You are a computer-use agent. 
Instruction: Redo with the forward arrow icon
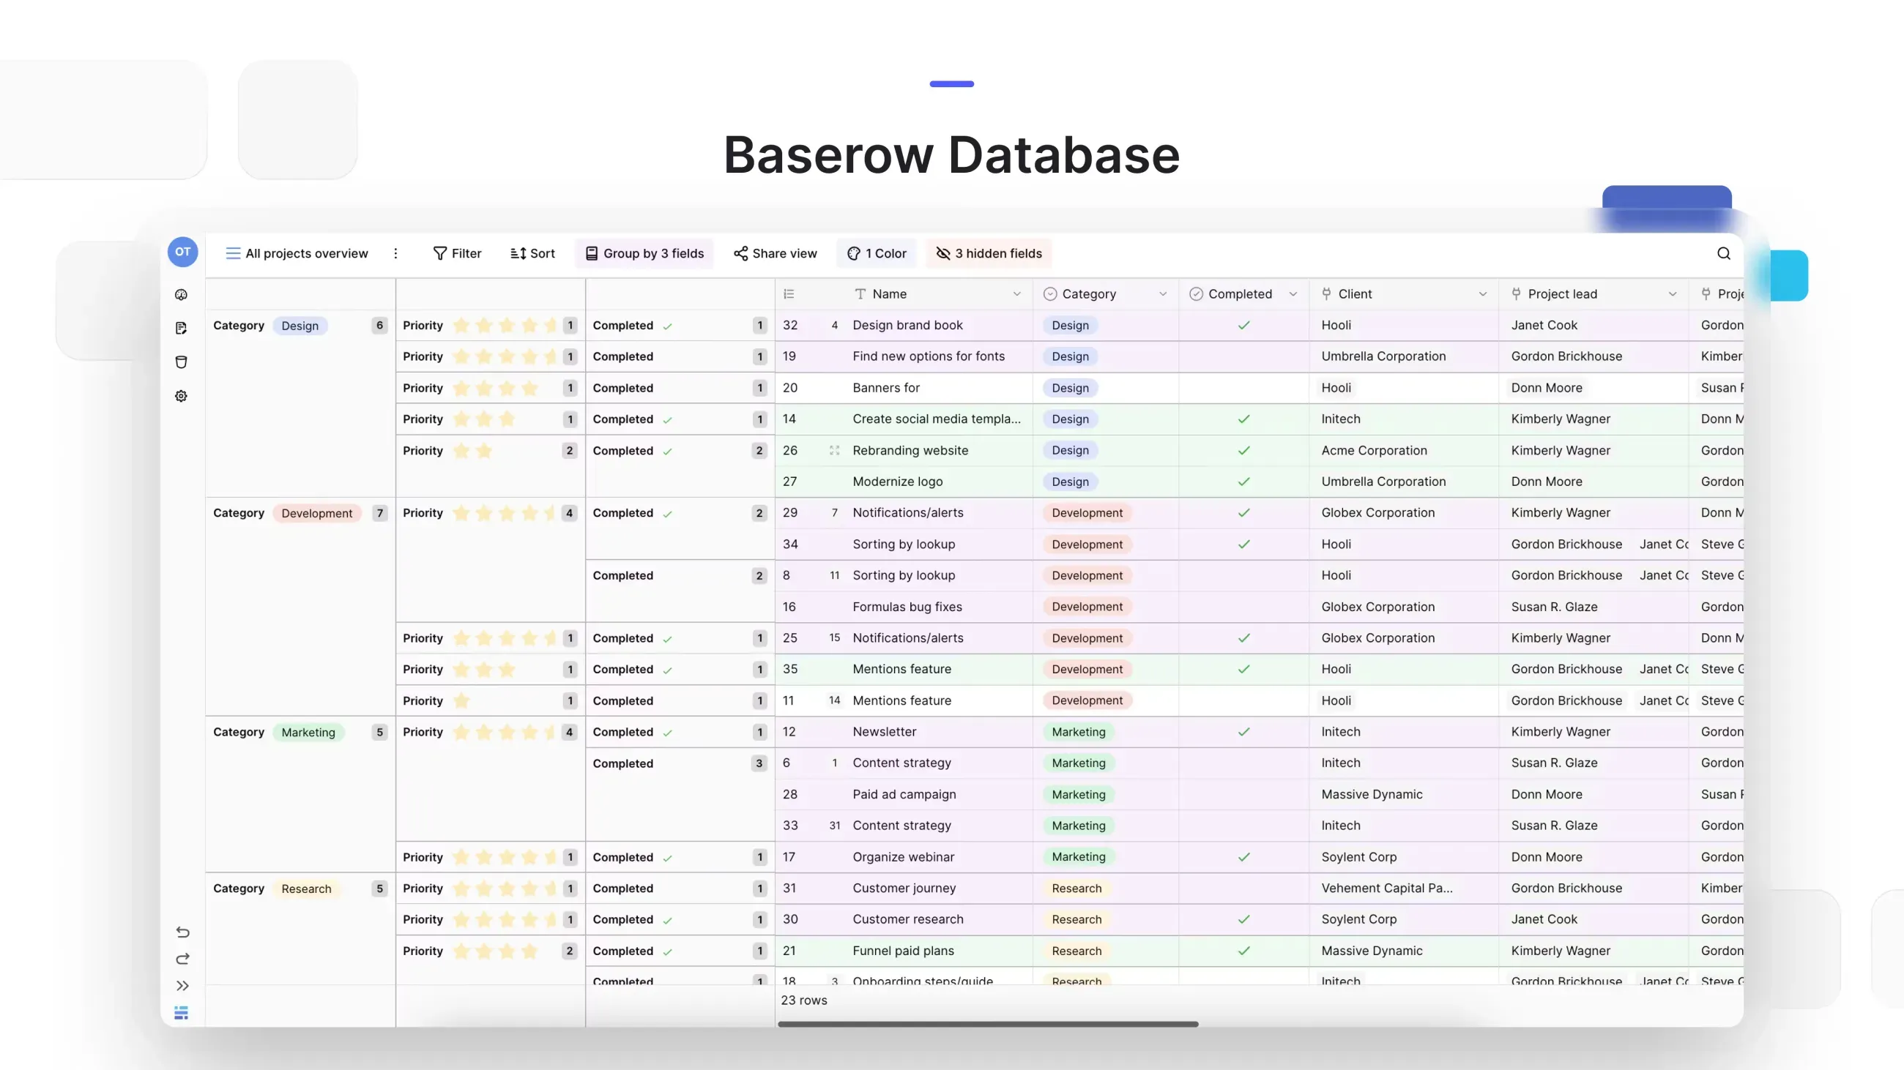182,959
